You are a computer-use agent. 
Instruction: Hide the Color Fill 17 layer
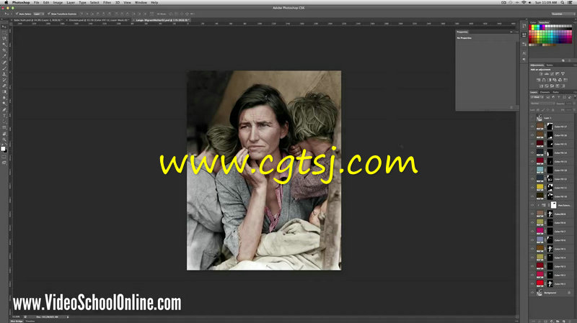pyautogui.click(x=532, y=127)
